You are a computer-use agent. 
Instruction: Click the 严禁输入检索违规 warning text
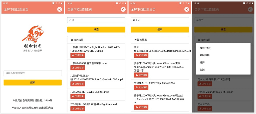point(33,108)
